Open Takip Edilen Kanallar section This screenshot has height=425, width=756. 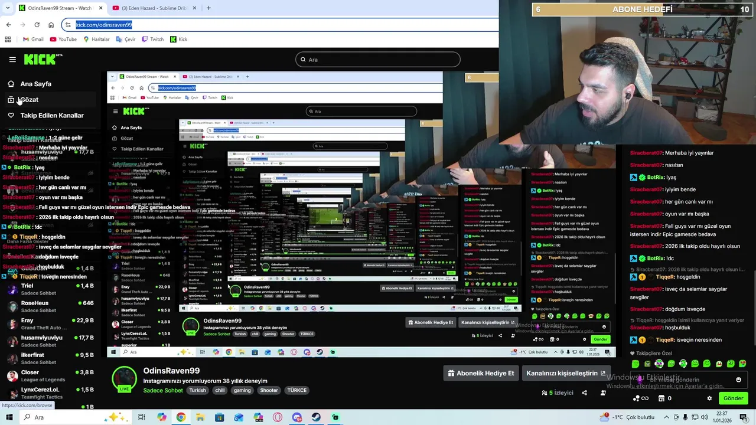coord(51,116)
